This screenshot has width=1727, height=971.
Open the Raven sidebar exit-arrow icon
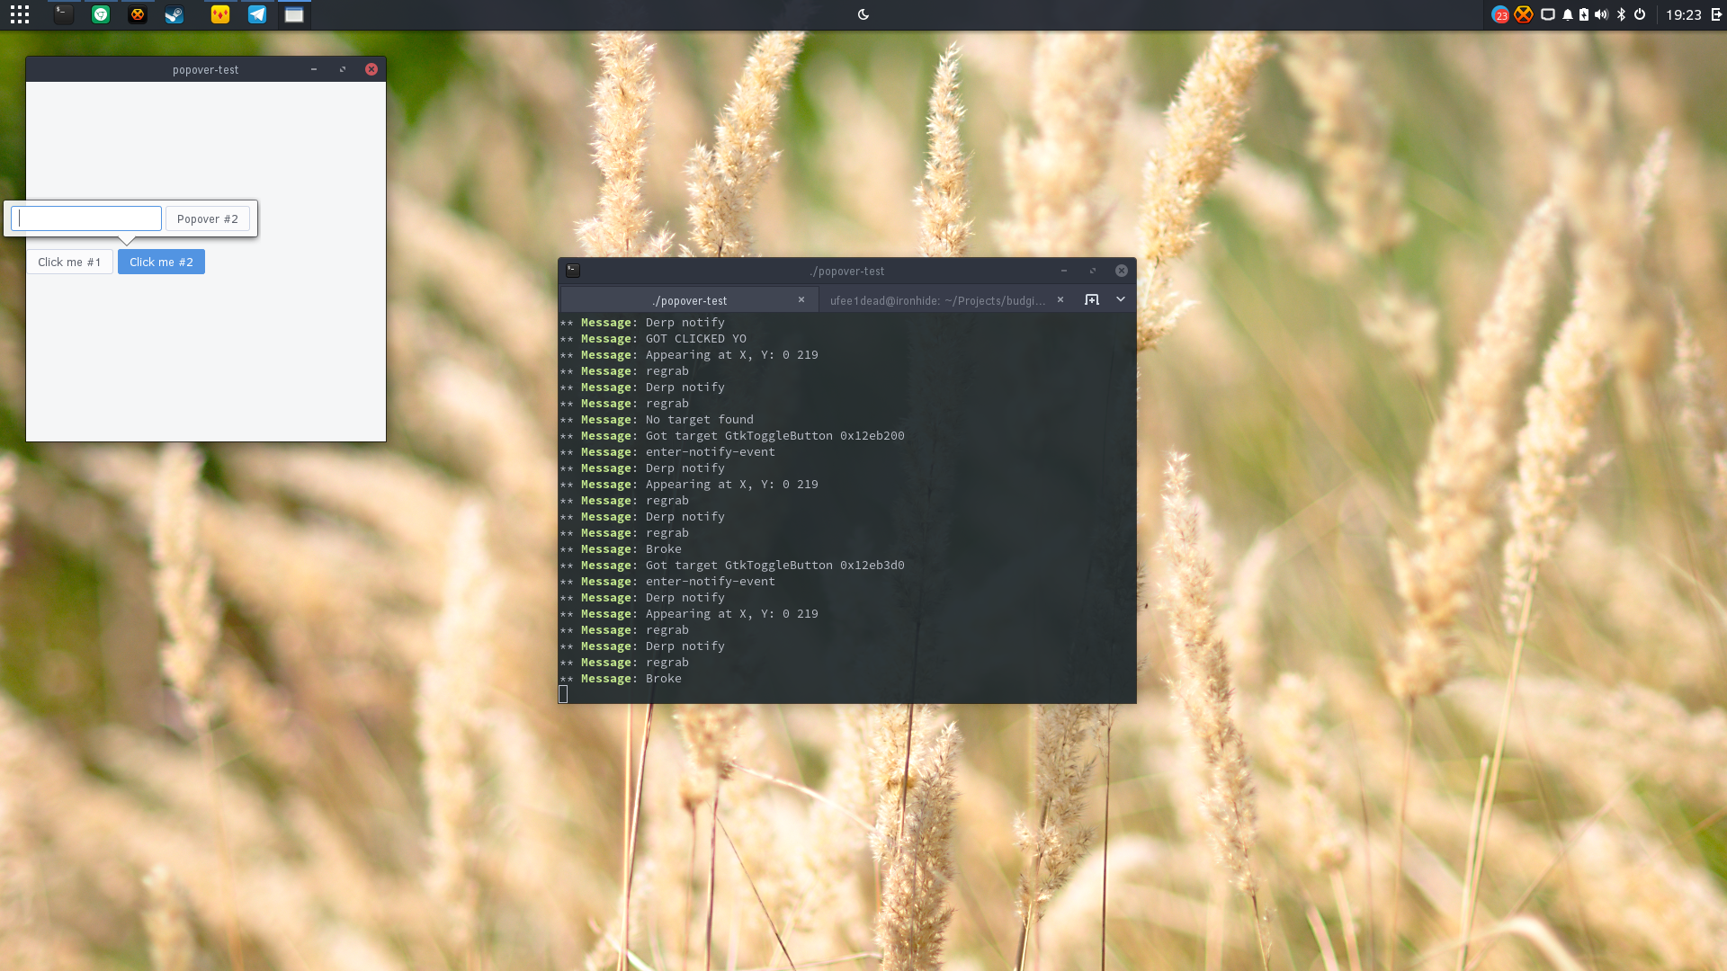tap(1716, 14)
